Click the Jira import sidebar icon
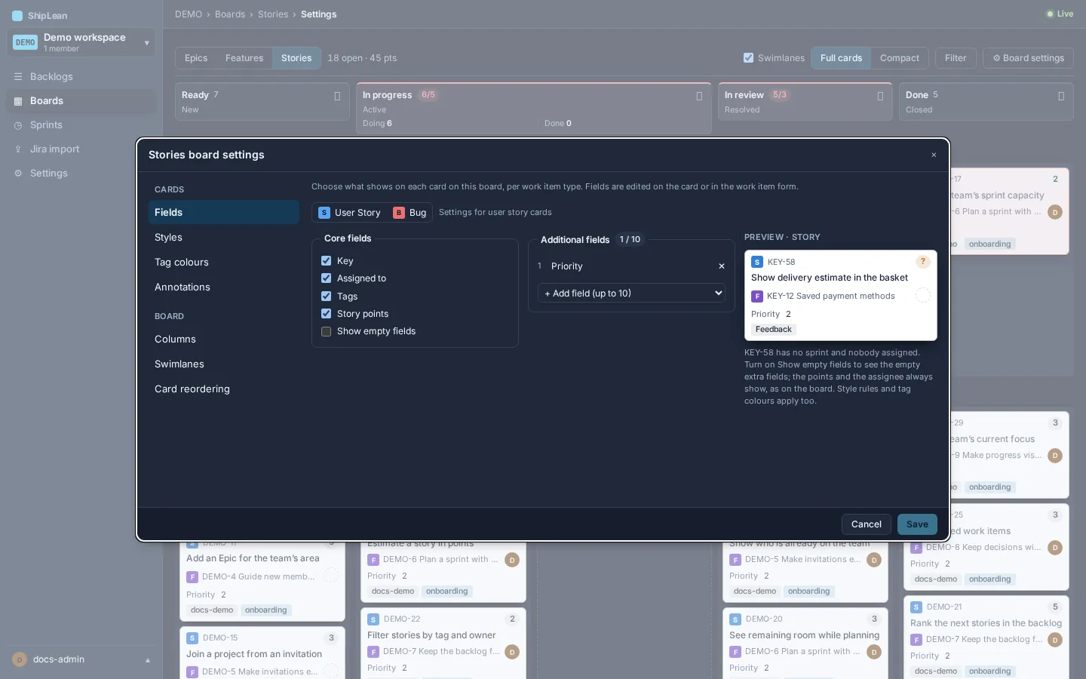Image resolution: width=1086 pixels, height=679 pixels. coord(18,149)
